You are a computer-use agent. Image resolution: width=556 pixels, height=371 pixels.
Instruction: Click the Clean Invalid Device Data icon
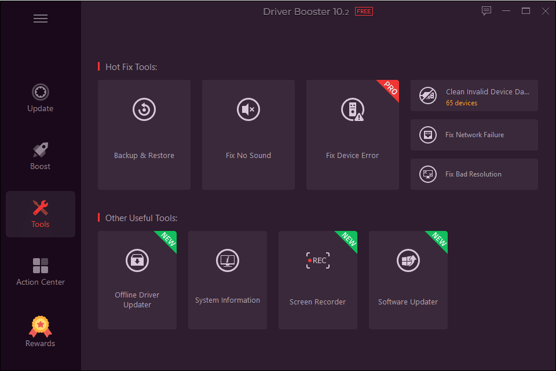[x=428, y=95]
